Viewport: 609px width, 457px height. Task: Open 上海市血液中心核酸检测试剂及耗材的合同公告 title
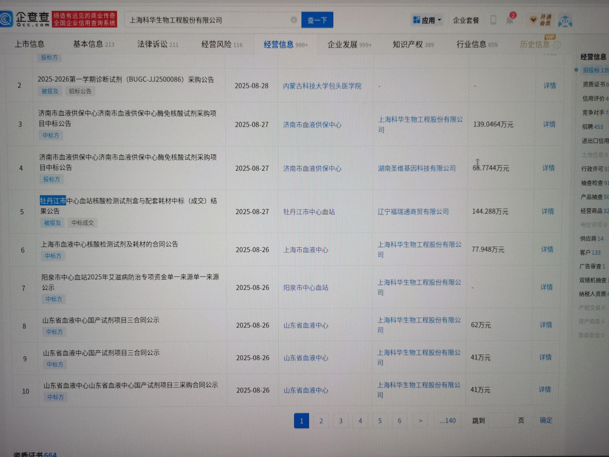[x=110, y=244]
